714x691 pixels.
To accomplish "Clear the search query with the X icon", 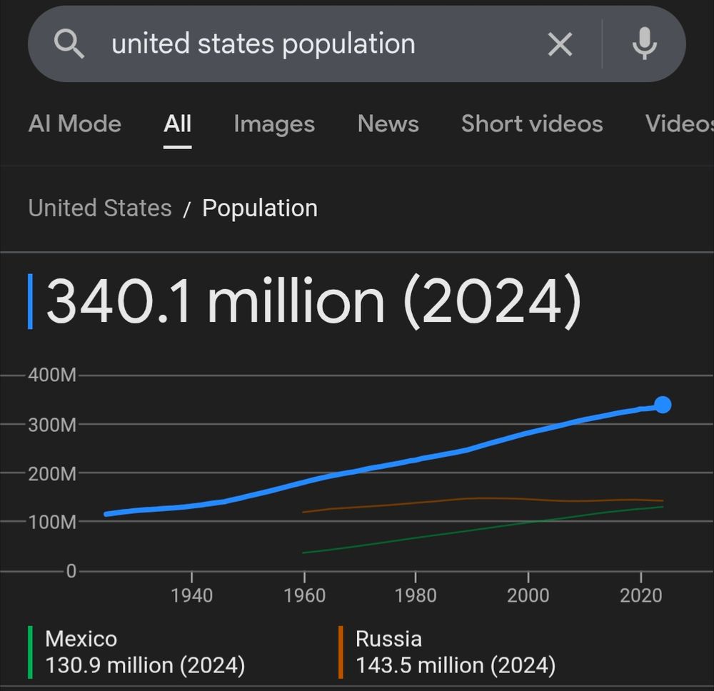I will click(x=560, y=44).
